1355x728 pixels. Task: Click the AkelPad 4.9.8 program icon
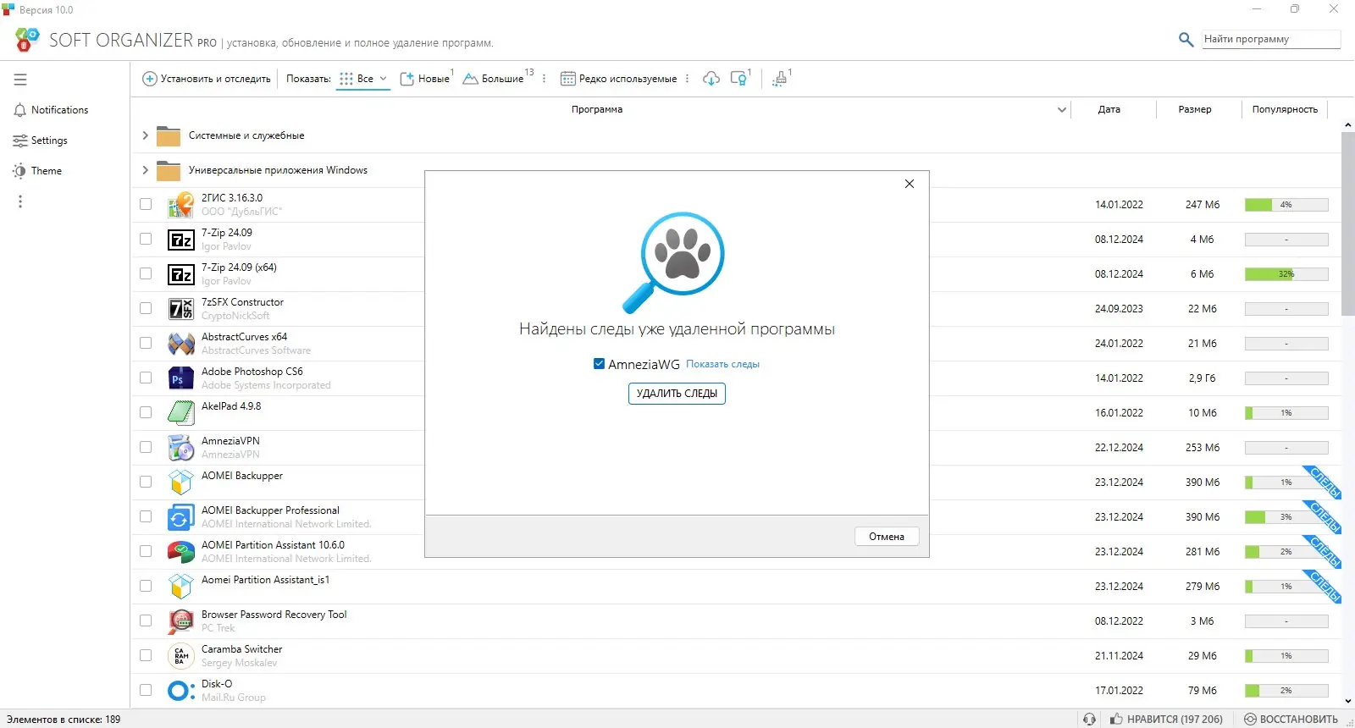tap(181, 413)
